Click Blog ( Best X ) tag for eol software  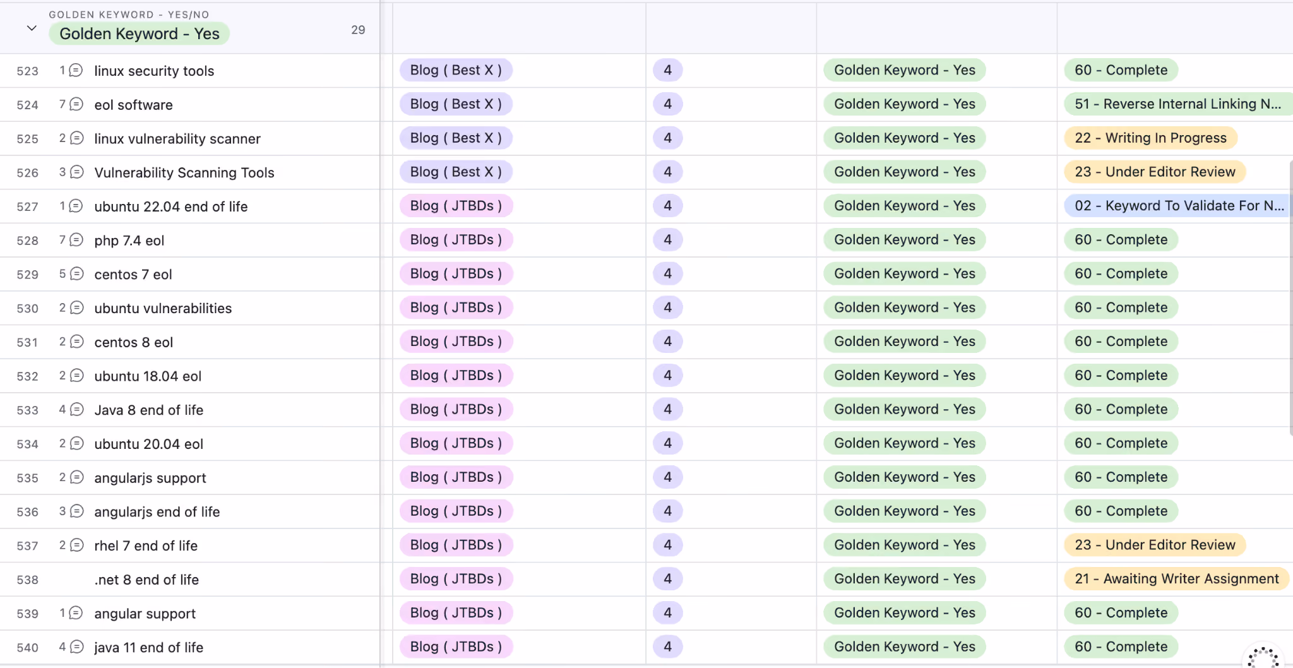click(x=456, y=104)
